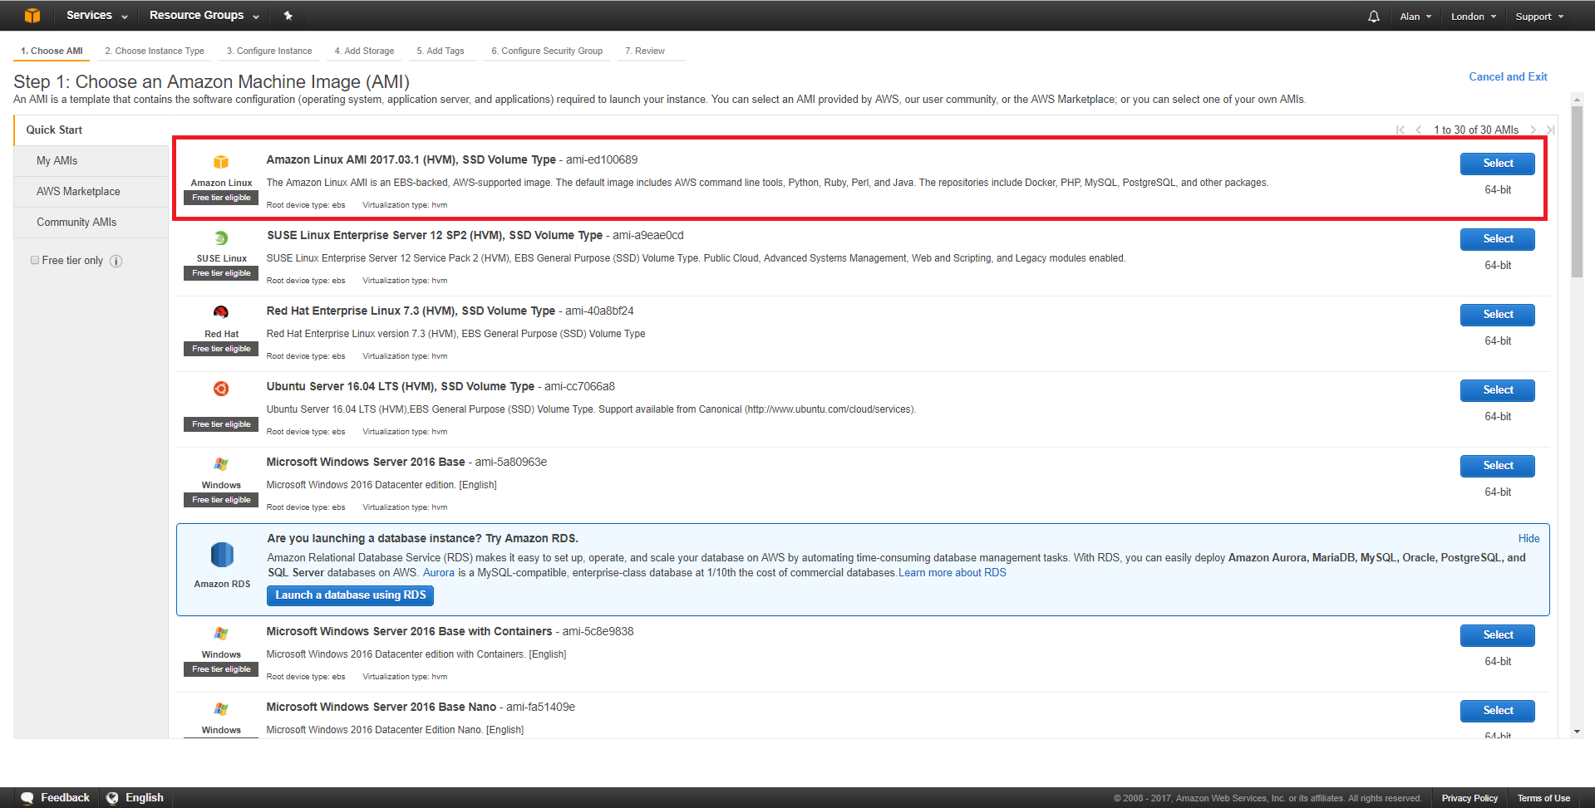
Task: Click the scrollbar up arrow
Action: (x=1577, y=99)
